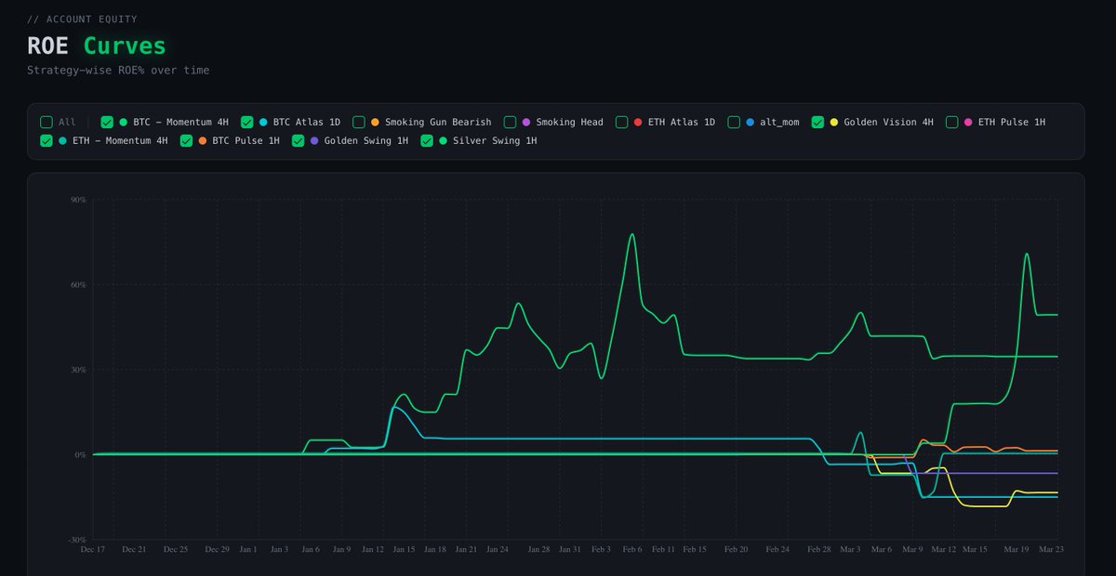Enable the Smoking Gun Bearish checkbox
This screenshot has height=576, width=1116.
tap(359, 122)
